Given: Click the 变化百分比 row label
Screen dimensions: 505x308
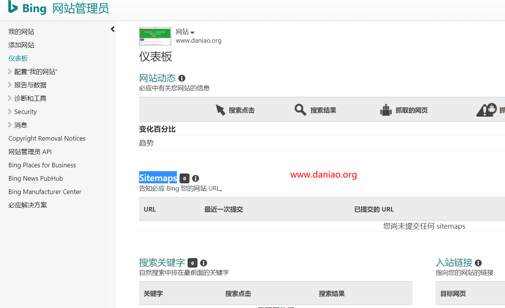Looking at the screenshot, I should coord(157,129).
